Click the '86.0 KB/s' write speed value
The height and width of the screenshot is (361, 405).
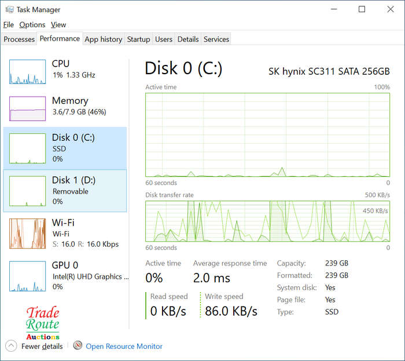pos(231,311)
